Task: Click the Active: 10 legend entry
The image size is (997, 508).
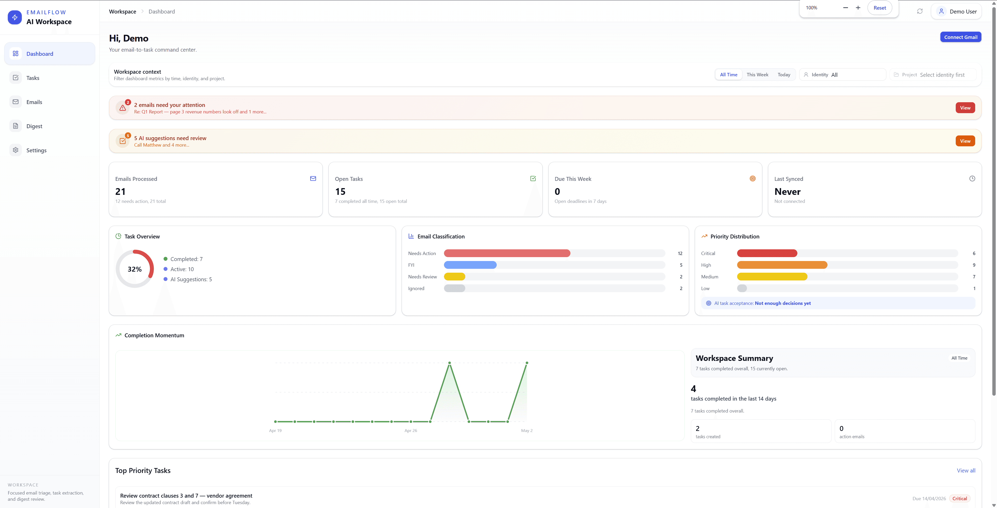Action: (178, 269)
